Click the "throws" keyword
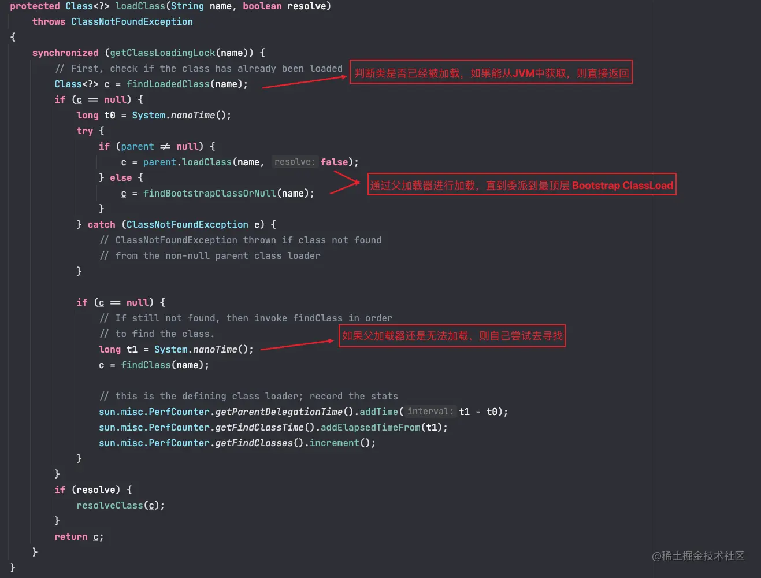The height and width of the screenshot is (578, 761). (x=49, y=22)
